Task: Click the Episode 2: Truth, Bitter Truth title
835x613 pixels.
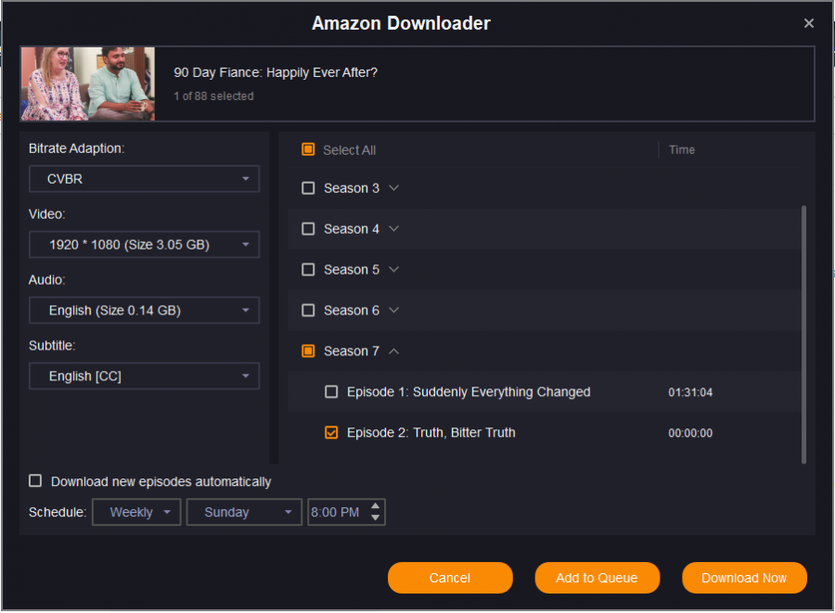Action: [430, 432]
